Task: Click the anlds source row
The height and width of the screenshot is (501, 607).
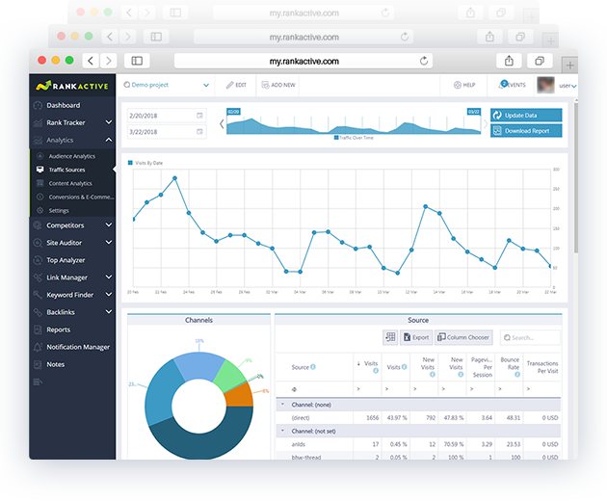Action: (x=418, y=444)
